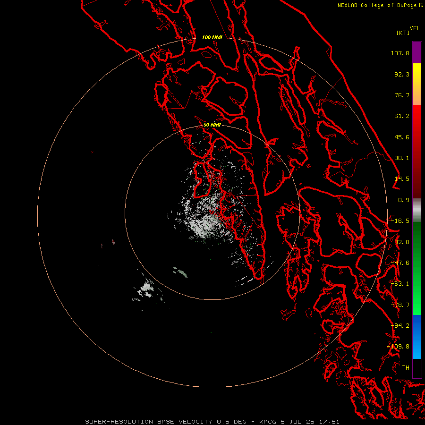Click the -32.0 velocity scale value
The height and width of the screenshot is (425, 425).
(400, 242)
